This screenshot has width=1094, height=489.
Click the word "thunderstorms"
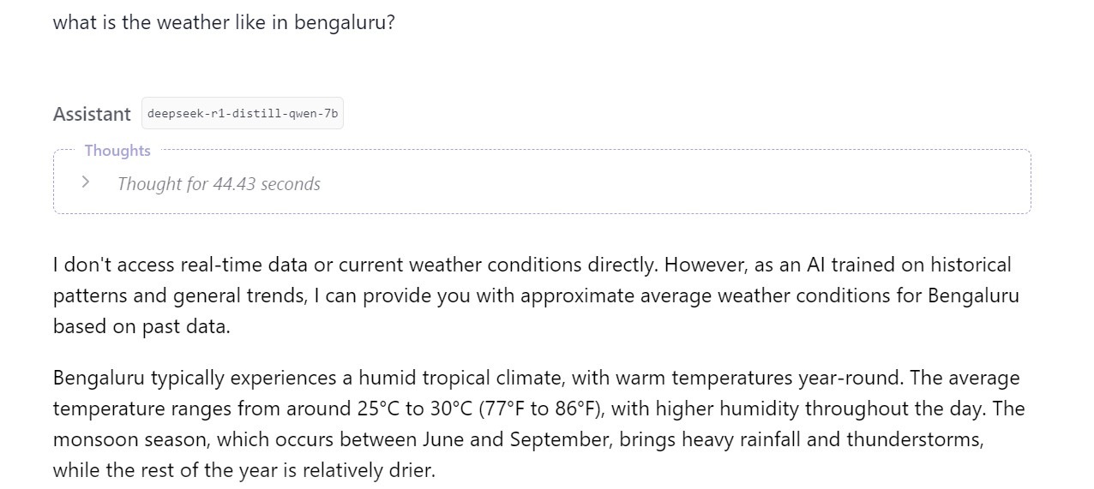point(914,439)
